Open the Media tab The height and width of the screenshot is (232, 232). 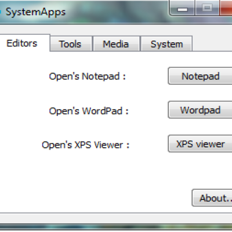tap(116, 44)
